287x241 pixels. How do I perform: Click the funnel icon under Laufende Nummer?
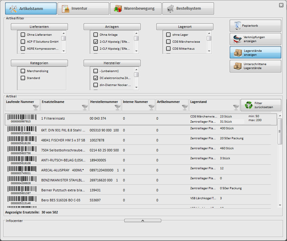pyautogui.click(x=36, y=107)
